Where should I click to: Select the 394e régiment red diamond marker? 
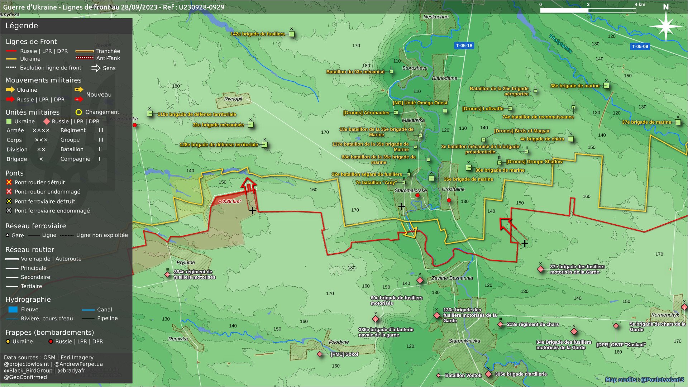pyautogui.click(x=167, y=274)
